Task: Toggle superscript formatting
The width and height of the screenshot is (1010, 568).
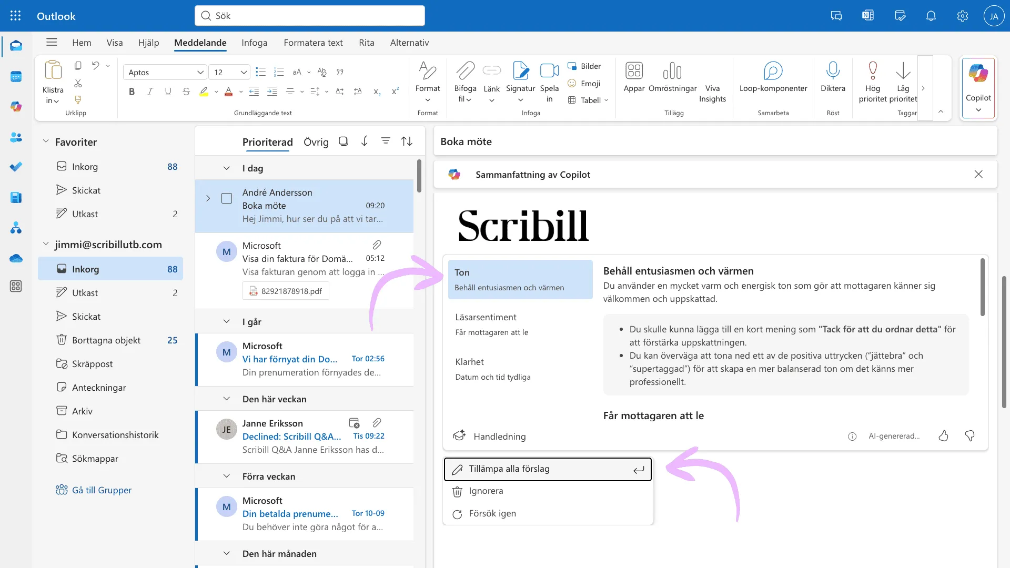Action: pos(395,92)
